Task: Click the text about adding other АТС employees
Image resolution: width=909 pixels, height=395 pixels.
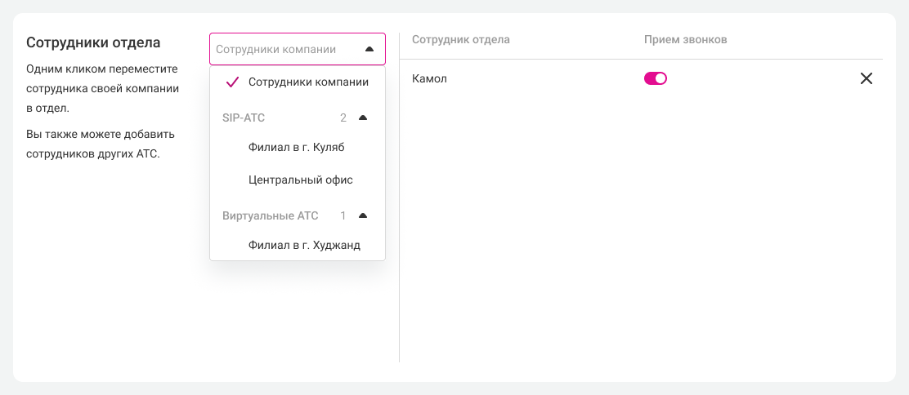Action: point(101,144)
